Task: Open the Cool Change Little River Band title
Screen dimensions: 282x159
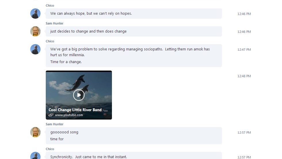Action: click(78, 110)
